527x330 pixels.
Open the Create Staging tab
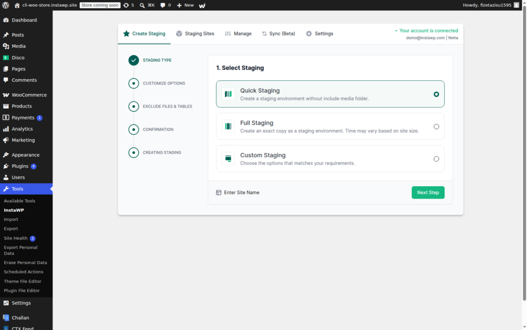[x=144, y=33]
